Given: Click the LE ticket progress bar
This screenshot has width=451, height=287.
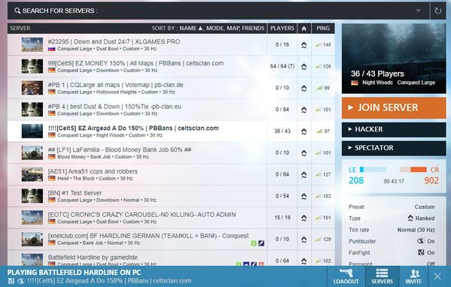Looking at the screenshot, I should (x=373, y=170).
